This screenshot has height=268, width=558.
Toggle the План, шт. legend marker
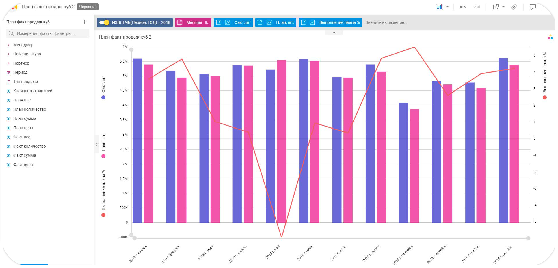point(103,156)
